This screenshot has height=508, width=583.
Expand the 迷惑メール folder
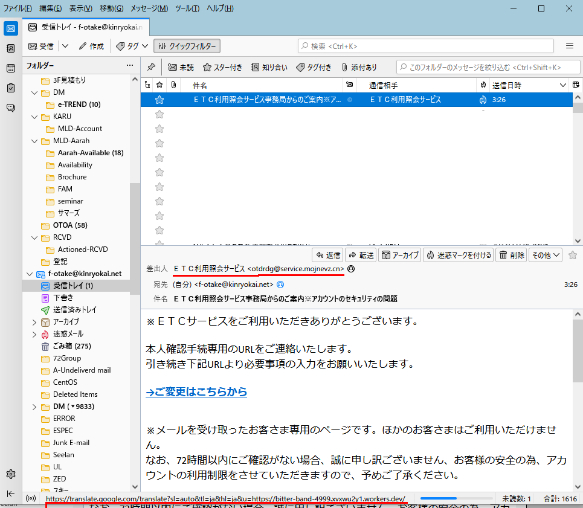(x=34, y=335)
